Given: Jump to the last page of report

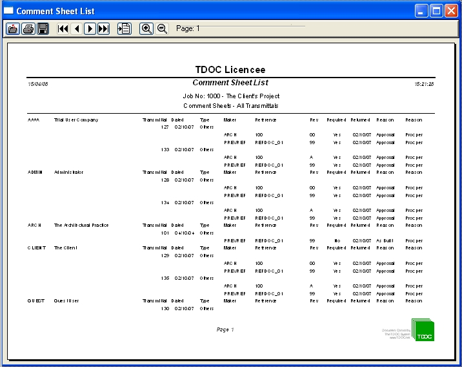Looking at the screenshot, I should [103, 28].
